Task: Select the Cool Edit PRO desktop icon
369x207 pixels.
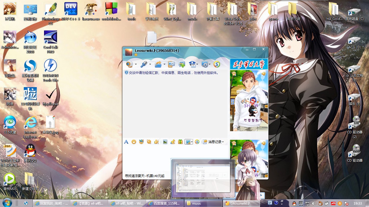Action: 51,42
